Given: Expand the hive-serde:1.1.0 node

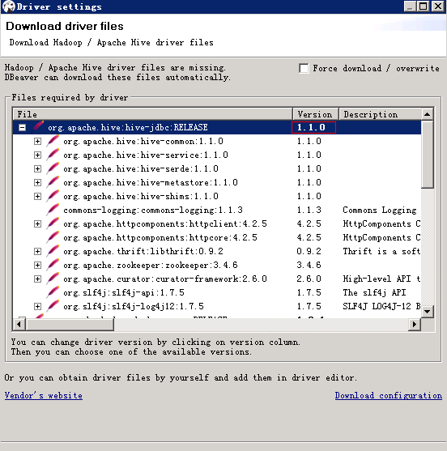Looking at the screenshot, I should point(37,168).
